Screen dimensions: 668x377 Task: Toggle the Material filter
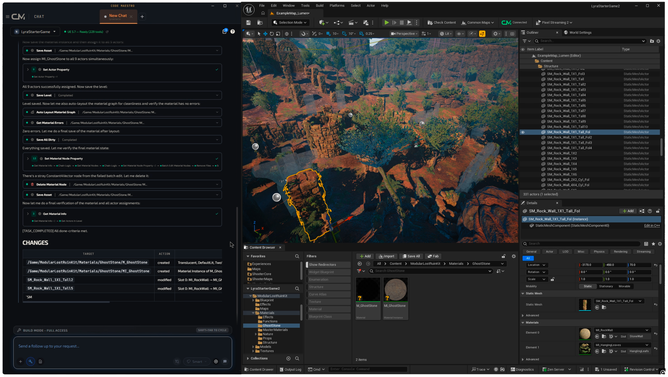click(x=328, y=309)
